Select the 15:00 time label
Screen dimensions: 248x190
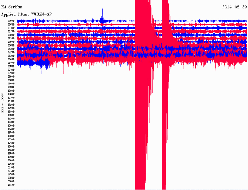coord(11,126)
